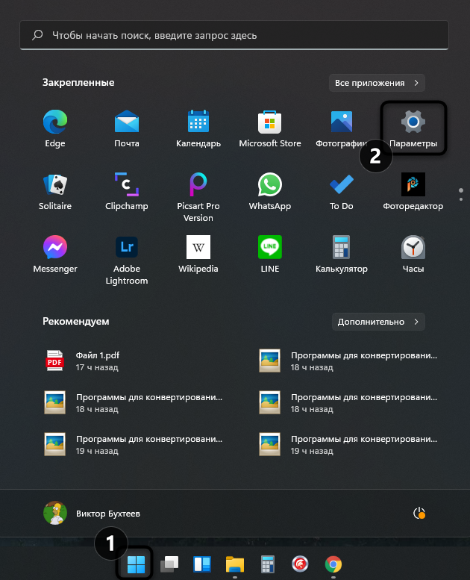Open left-column image file from 19 ч назад

(132, 445)
